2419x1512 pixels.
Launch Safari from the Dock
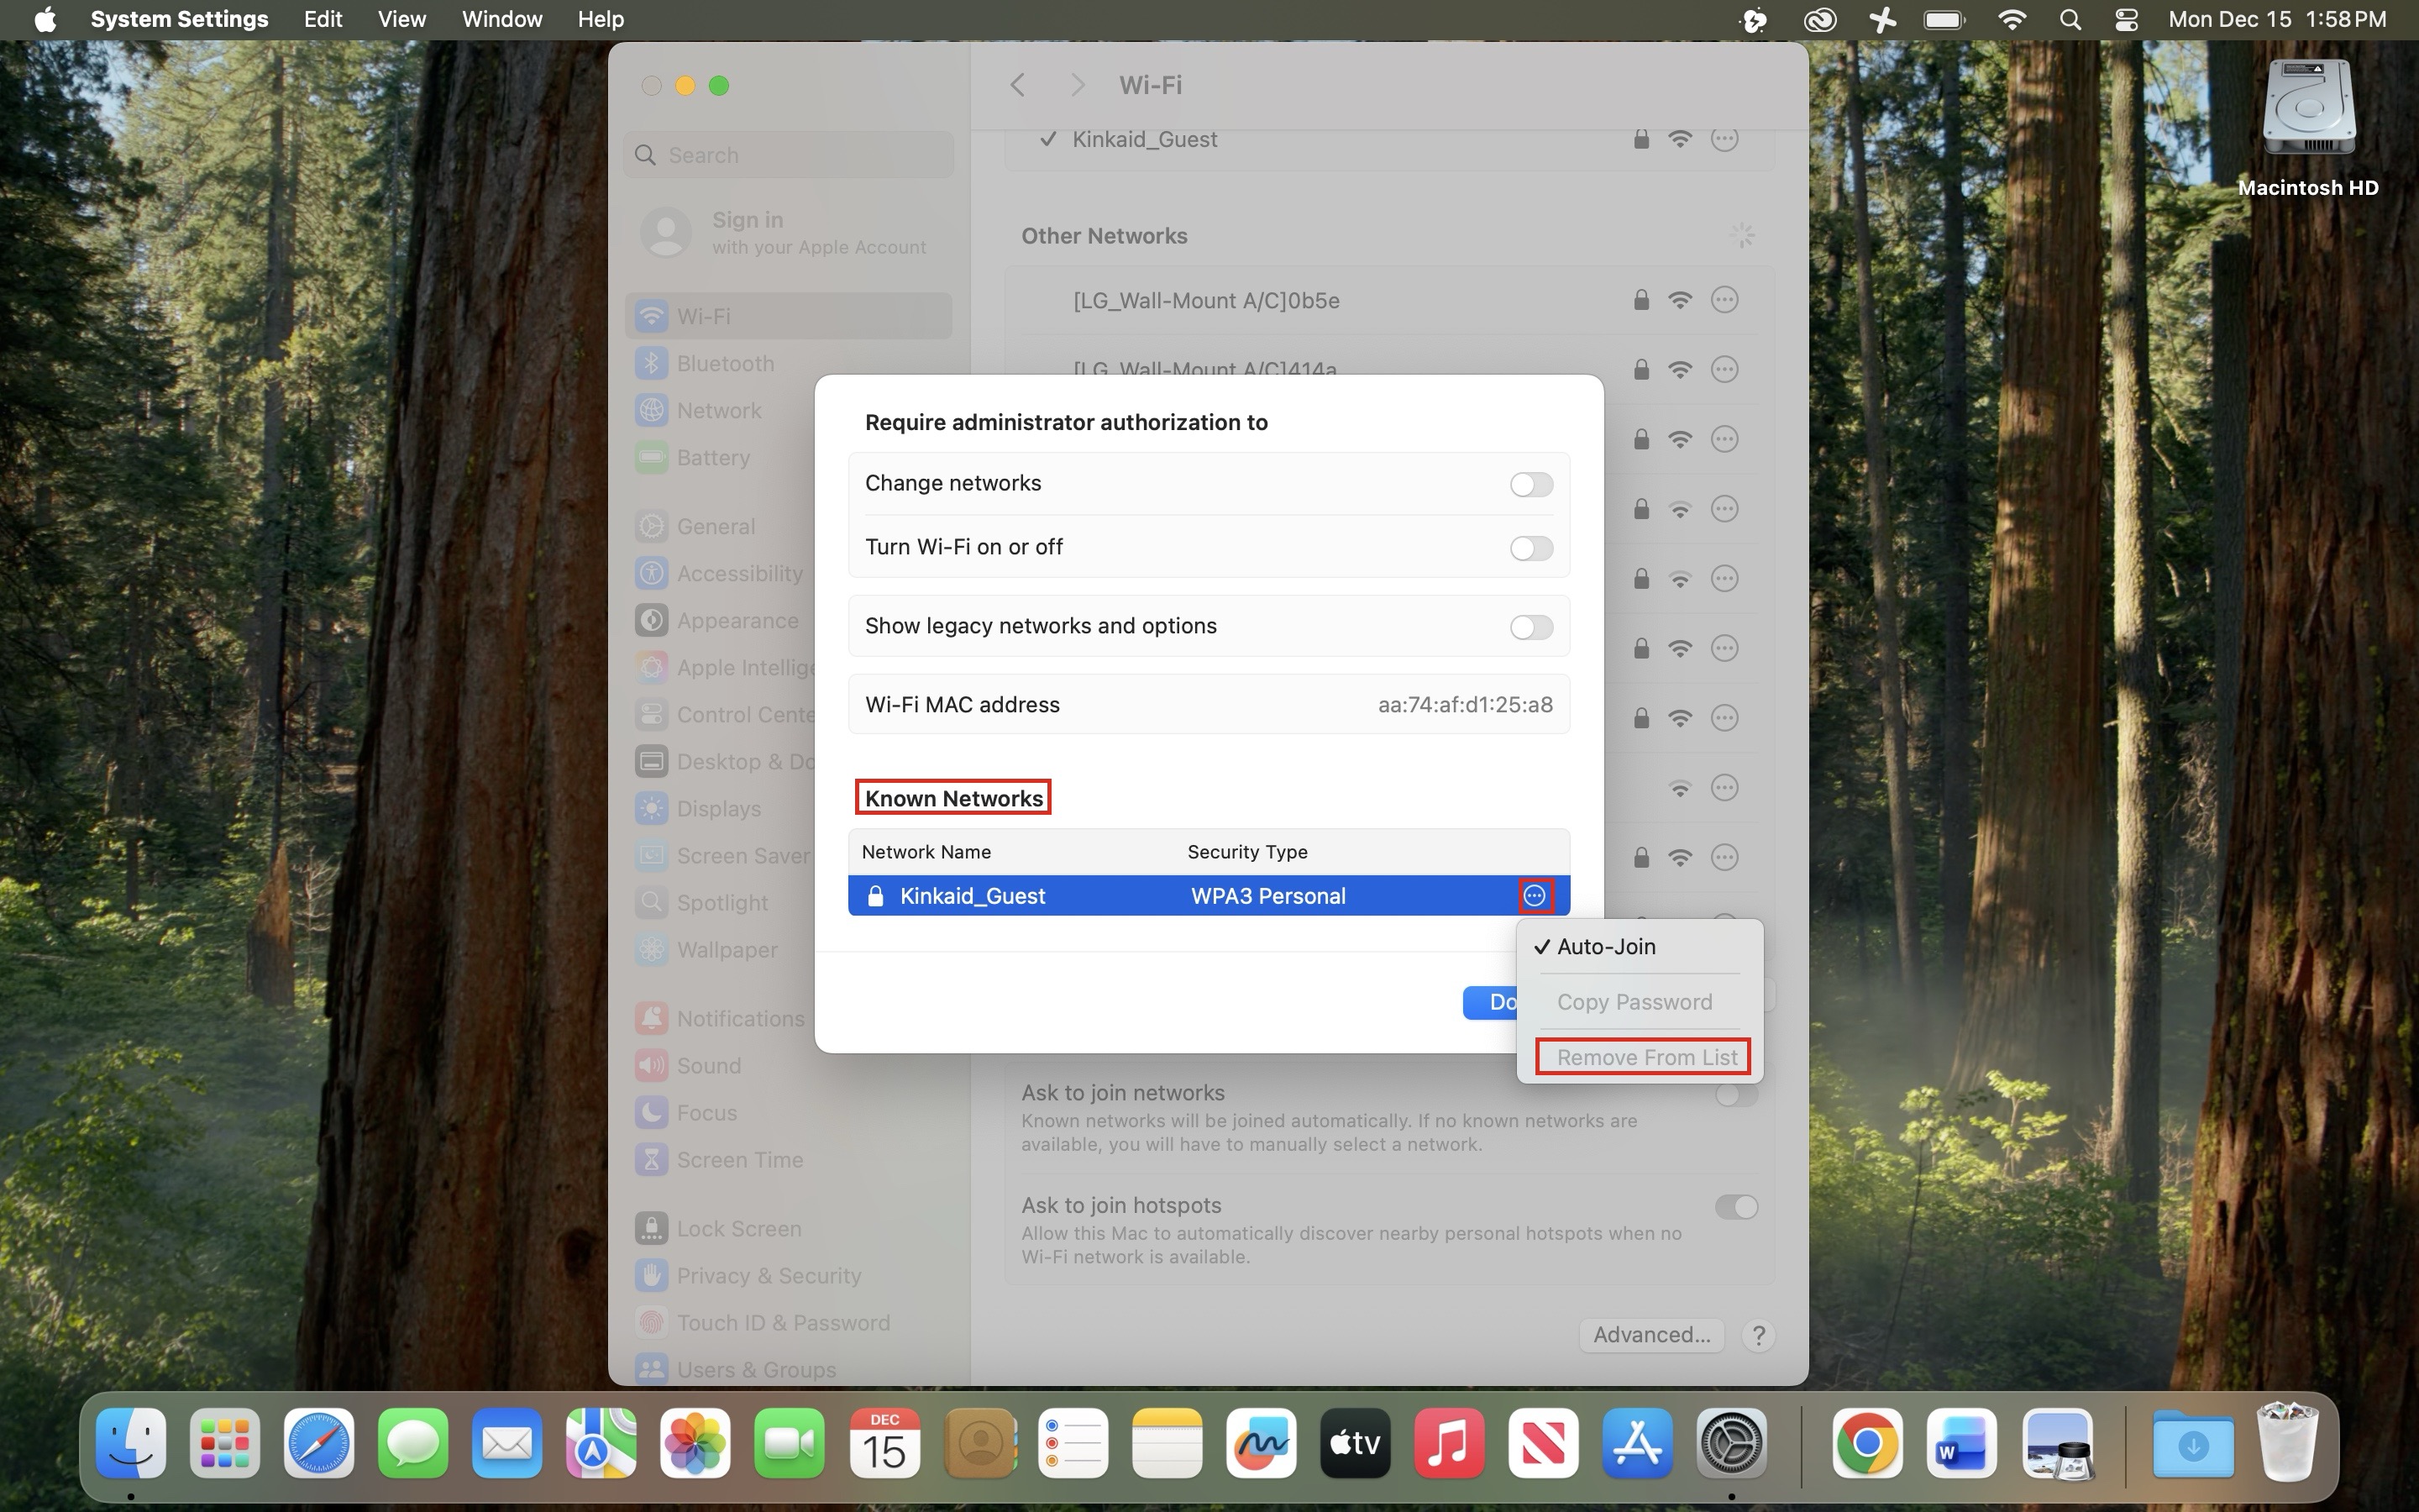319,1443
